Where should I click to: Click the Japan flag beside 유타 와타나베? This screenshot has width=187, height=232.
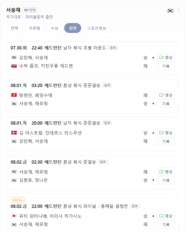14,216
